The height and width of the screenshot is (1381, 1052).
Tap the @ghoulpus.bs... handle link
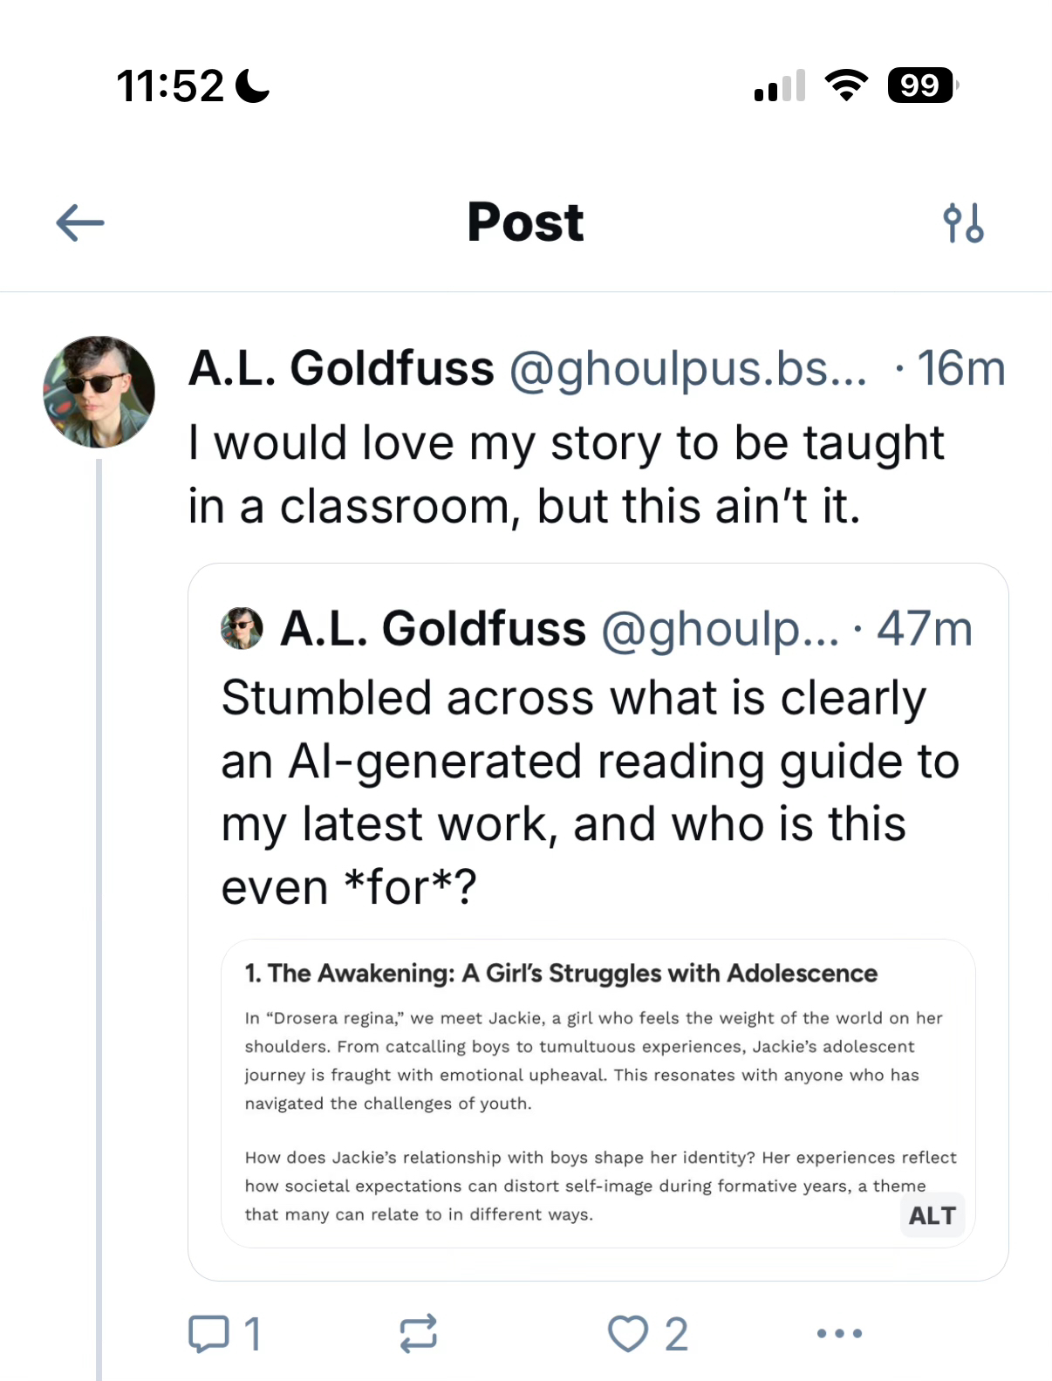[x=688, y=368]
